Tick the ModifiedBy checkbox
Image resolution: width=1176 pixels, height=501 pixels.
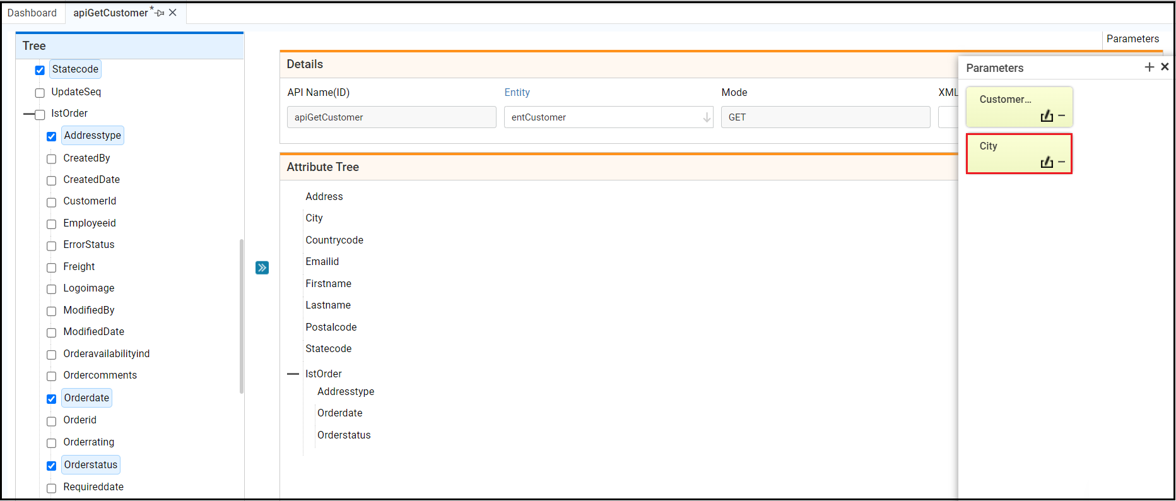[x=52, y=311]
